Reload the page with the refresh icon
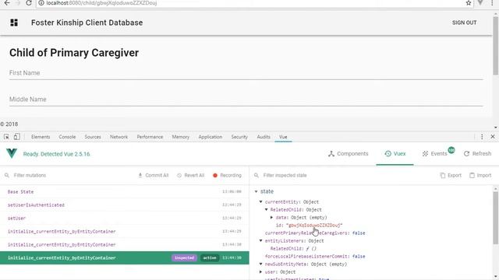 pyautogui.click(x=29, y=3)
